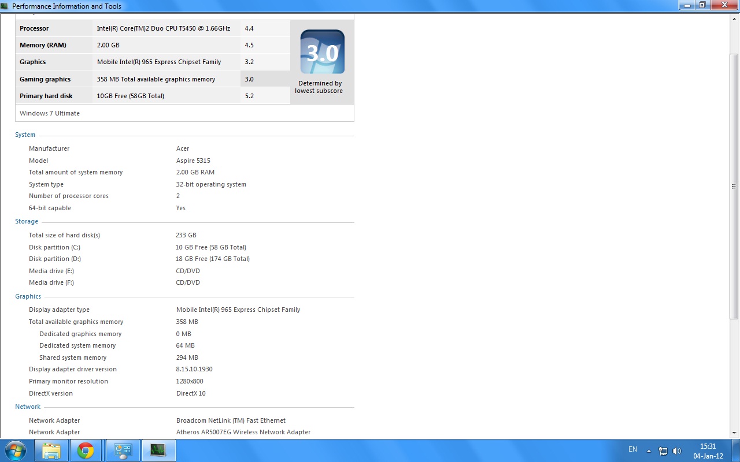The height and width of the screenshot is (462, 740).
Task: Switch to Performance monitor taskbar window
Action: click(x=158, y=450)
